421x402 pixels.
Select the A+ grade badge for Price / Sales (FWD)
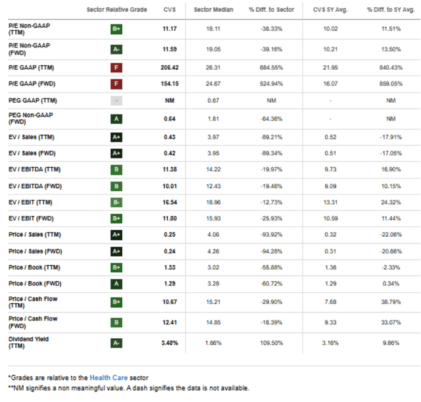coord(116,250)
